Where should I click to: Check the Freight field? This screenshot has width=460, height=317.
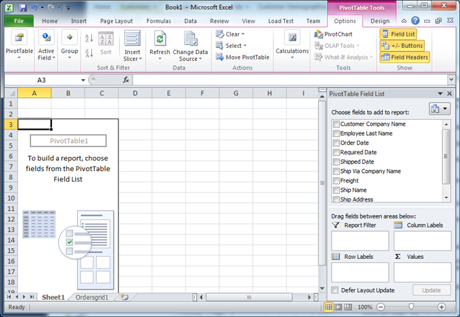tap(336, 180)
